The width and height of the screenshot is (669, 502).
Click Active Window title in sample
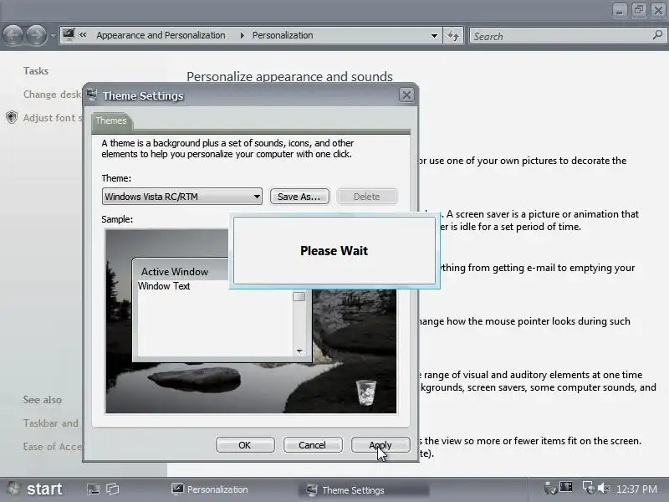[x=175, y=272]
